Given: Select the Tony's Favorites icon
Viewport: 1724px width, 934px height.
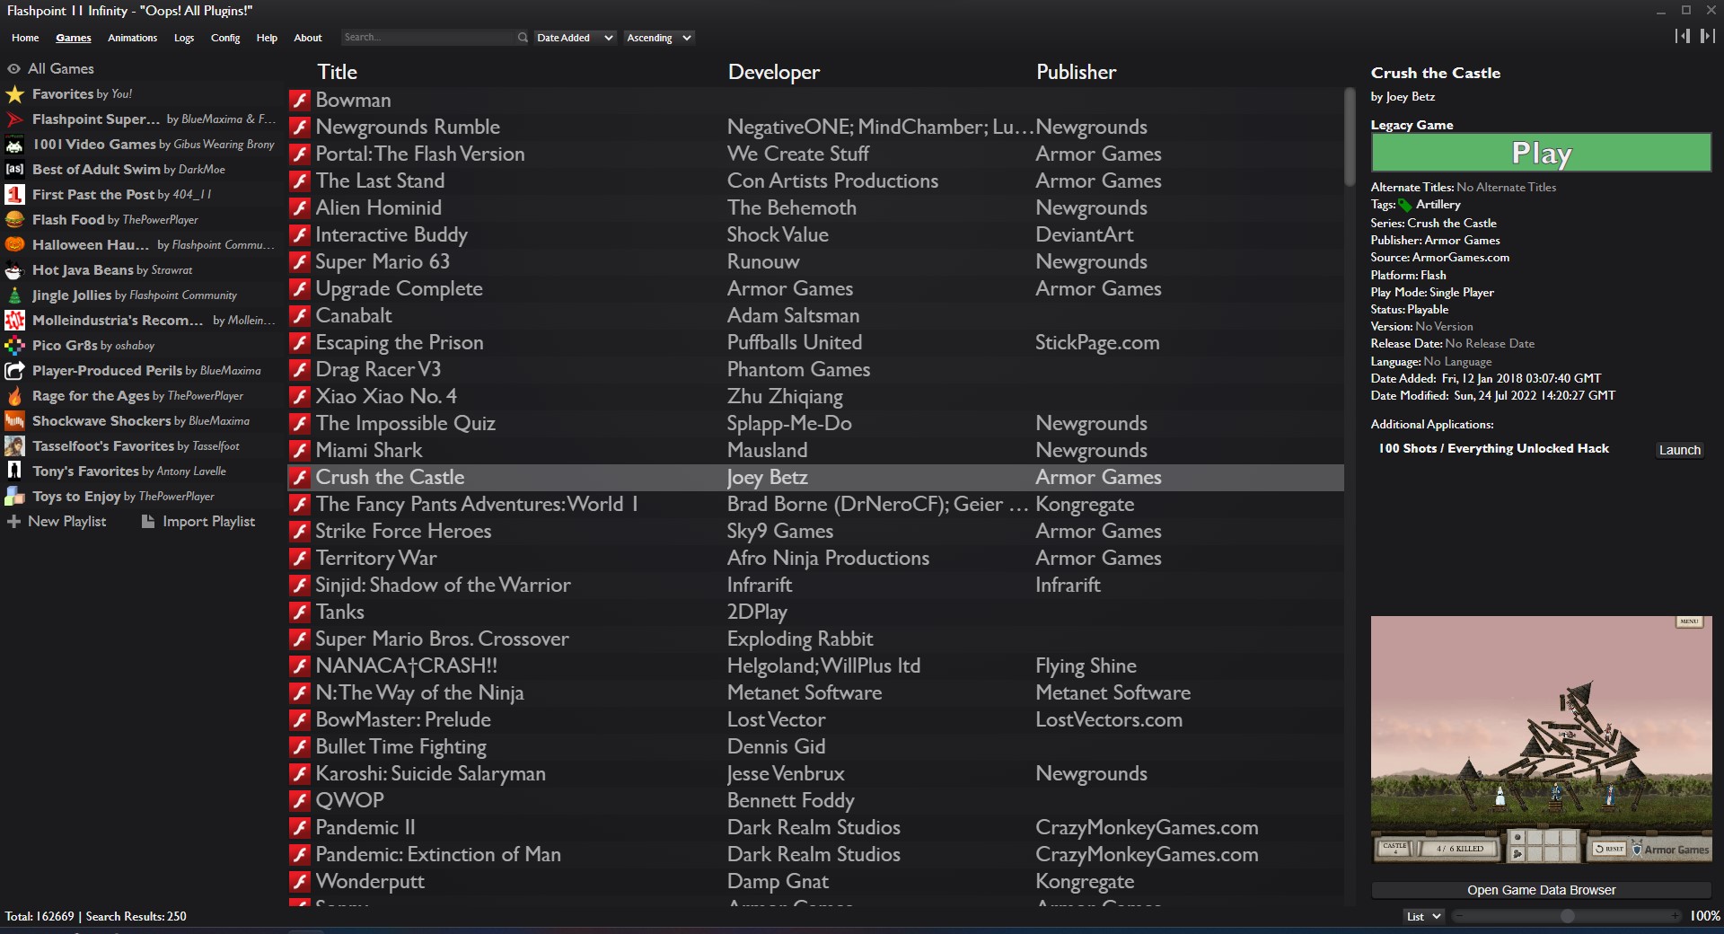Looking at the screenshot, I should click(14, 471).
